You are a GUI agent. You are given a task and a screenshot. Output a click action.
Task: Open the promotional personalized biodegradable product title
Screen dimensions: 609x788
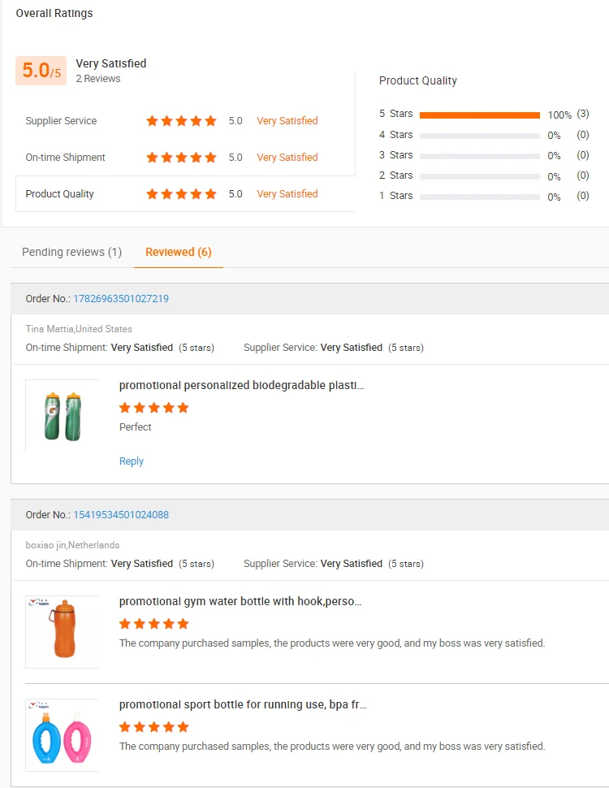pos(241,385)
